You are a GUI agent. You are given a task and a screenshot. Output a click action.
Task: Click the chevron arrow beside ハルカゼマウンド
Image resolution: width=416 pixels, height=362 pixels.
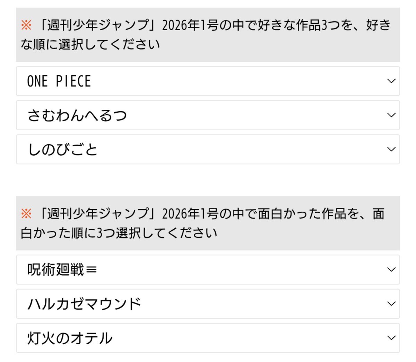(391, 304)
